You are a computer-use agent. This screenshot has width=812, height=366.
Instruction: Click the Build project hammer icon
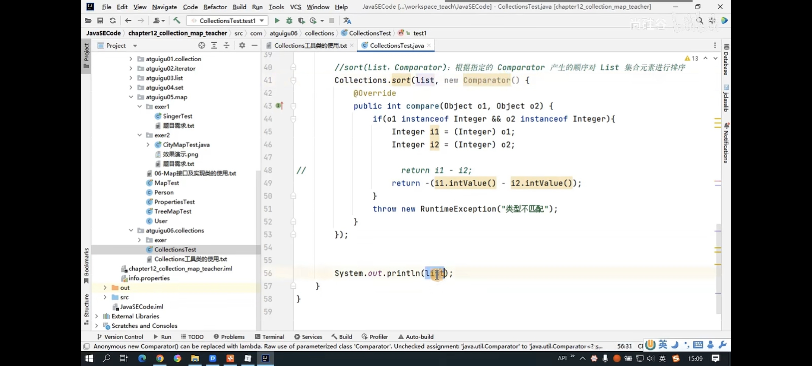176,20
